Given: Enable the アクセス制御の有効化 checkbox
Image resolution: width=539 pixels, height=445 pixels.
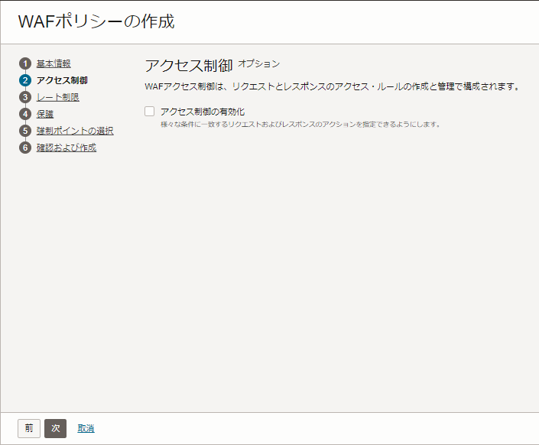Looking at the screenshot, I should pyautogui.click(x=150, y=112).
